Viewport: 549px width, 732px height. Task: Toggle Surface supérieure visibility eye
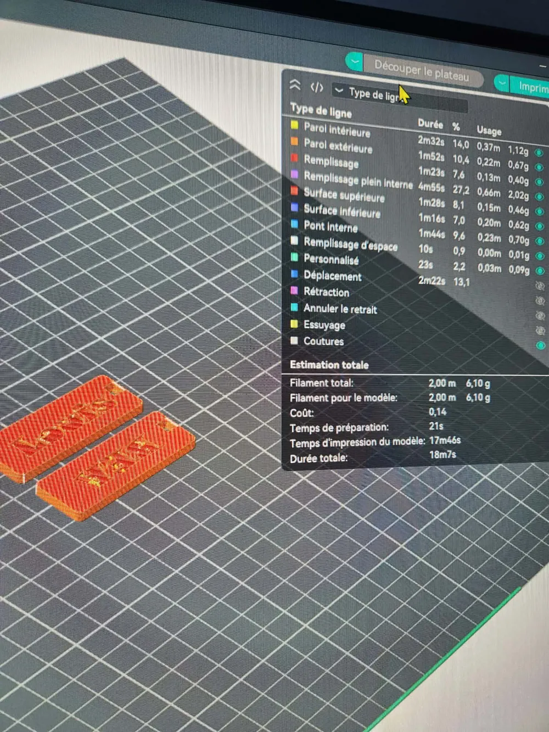point(539,211)
